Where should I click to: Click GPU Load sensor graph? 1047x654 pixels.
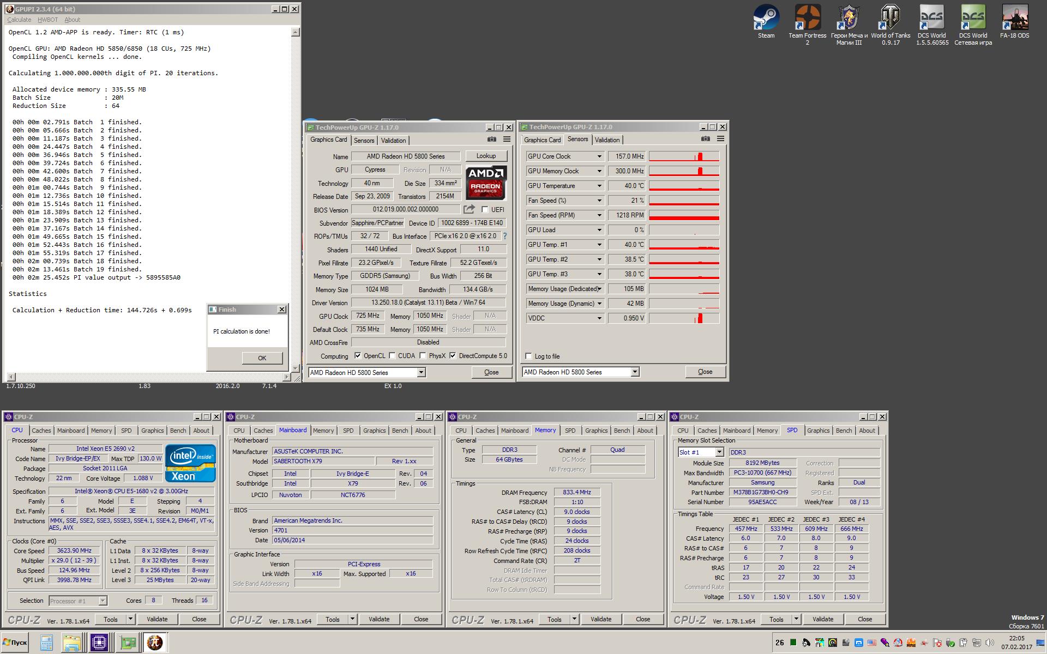684,230
